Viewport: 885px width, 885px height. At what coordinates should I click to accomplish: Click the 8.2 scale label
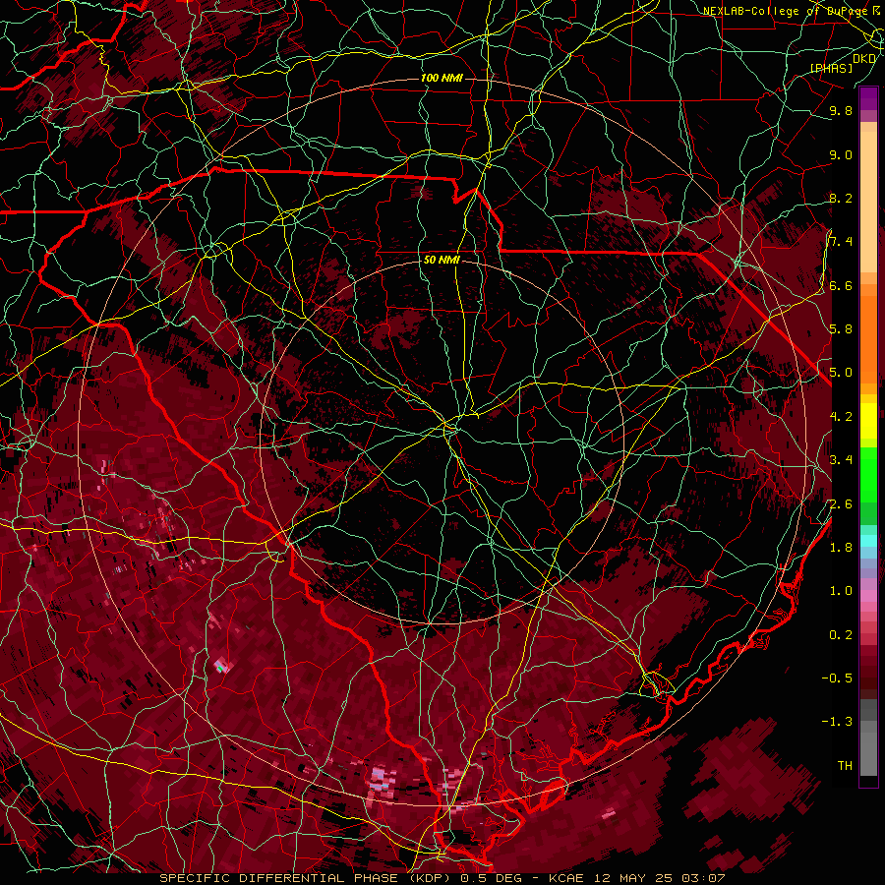tap(841, 198)
